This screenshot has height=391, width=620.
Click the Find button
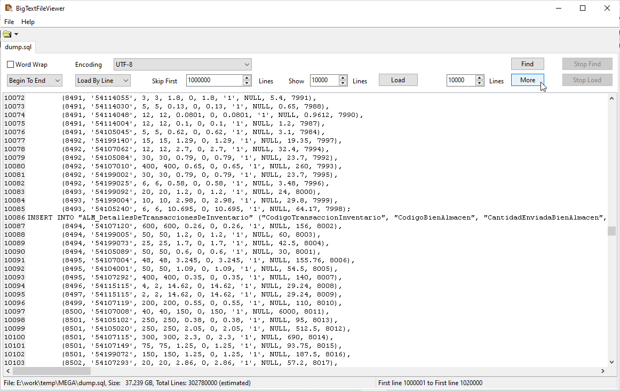pos(527,64)
